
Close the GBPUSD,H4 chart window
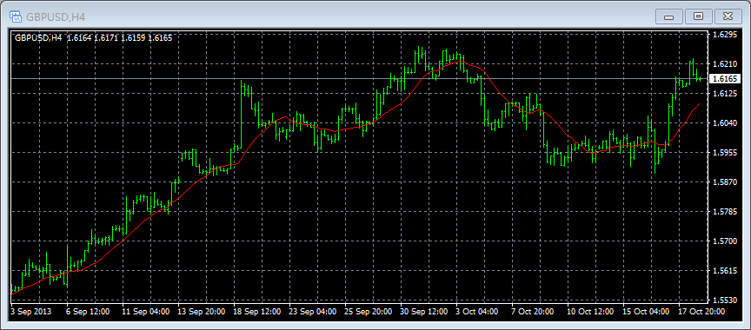[728, 16]
